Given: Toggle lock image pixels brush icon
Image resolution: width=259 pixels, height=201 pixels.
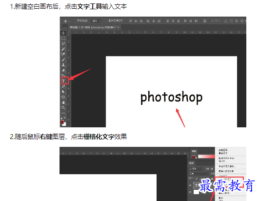Looking at the screenshot, I should [x=200, y=179].
